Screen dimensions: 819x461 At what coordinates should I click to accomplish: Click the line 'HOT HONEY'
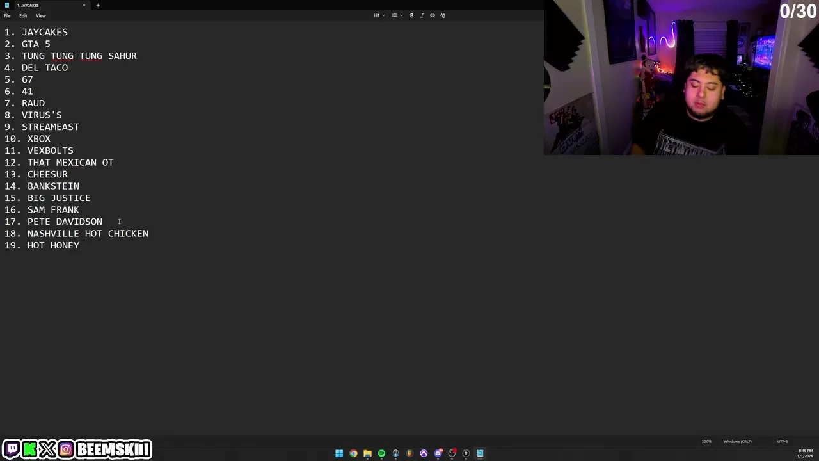point(53,245)
